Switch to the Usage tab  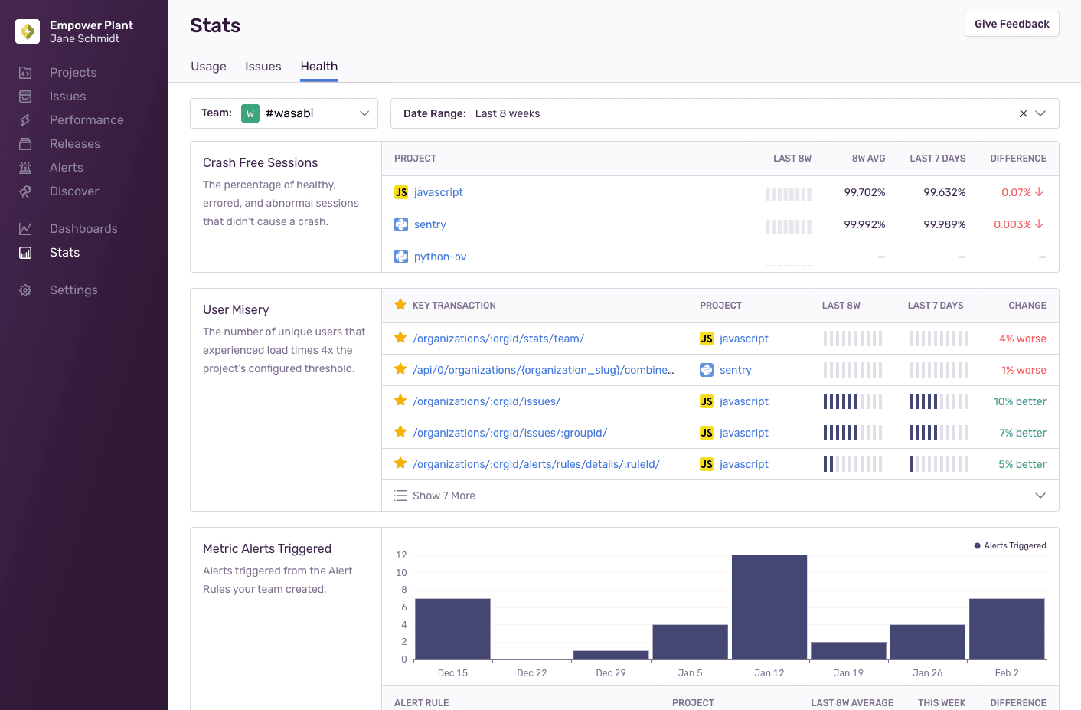(x=207, y=66)
